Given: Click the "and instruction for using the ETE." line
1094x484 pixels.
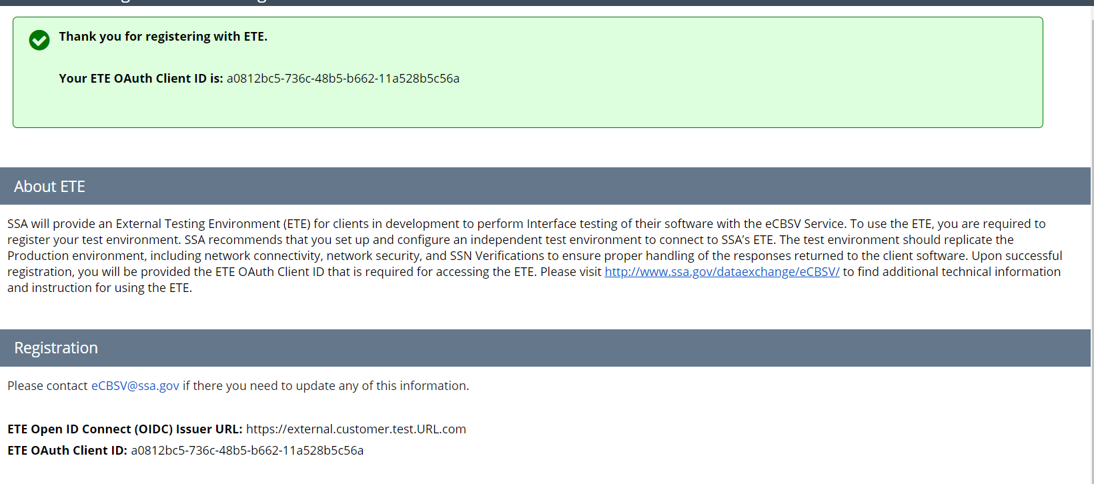Looking at the screenshot, I should [x=100, y=288].
